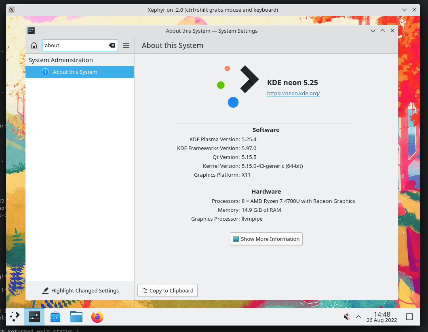Open System Settings from the taskbar
The width and height of the screenshot is (428, 332).
click(x=34, y=317)
